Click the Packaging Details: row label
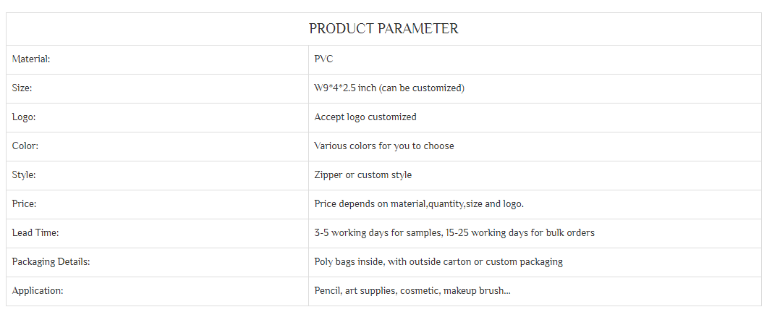 point(51,262)
